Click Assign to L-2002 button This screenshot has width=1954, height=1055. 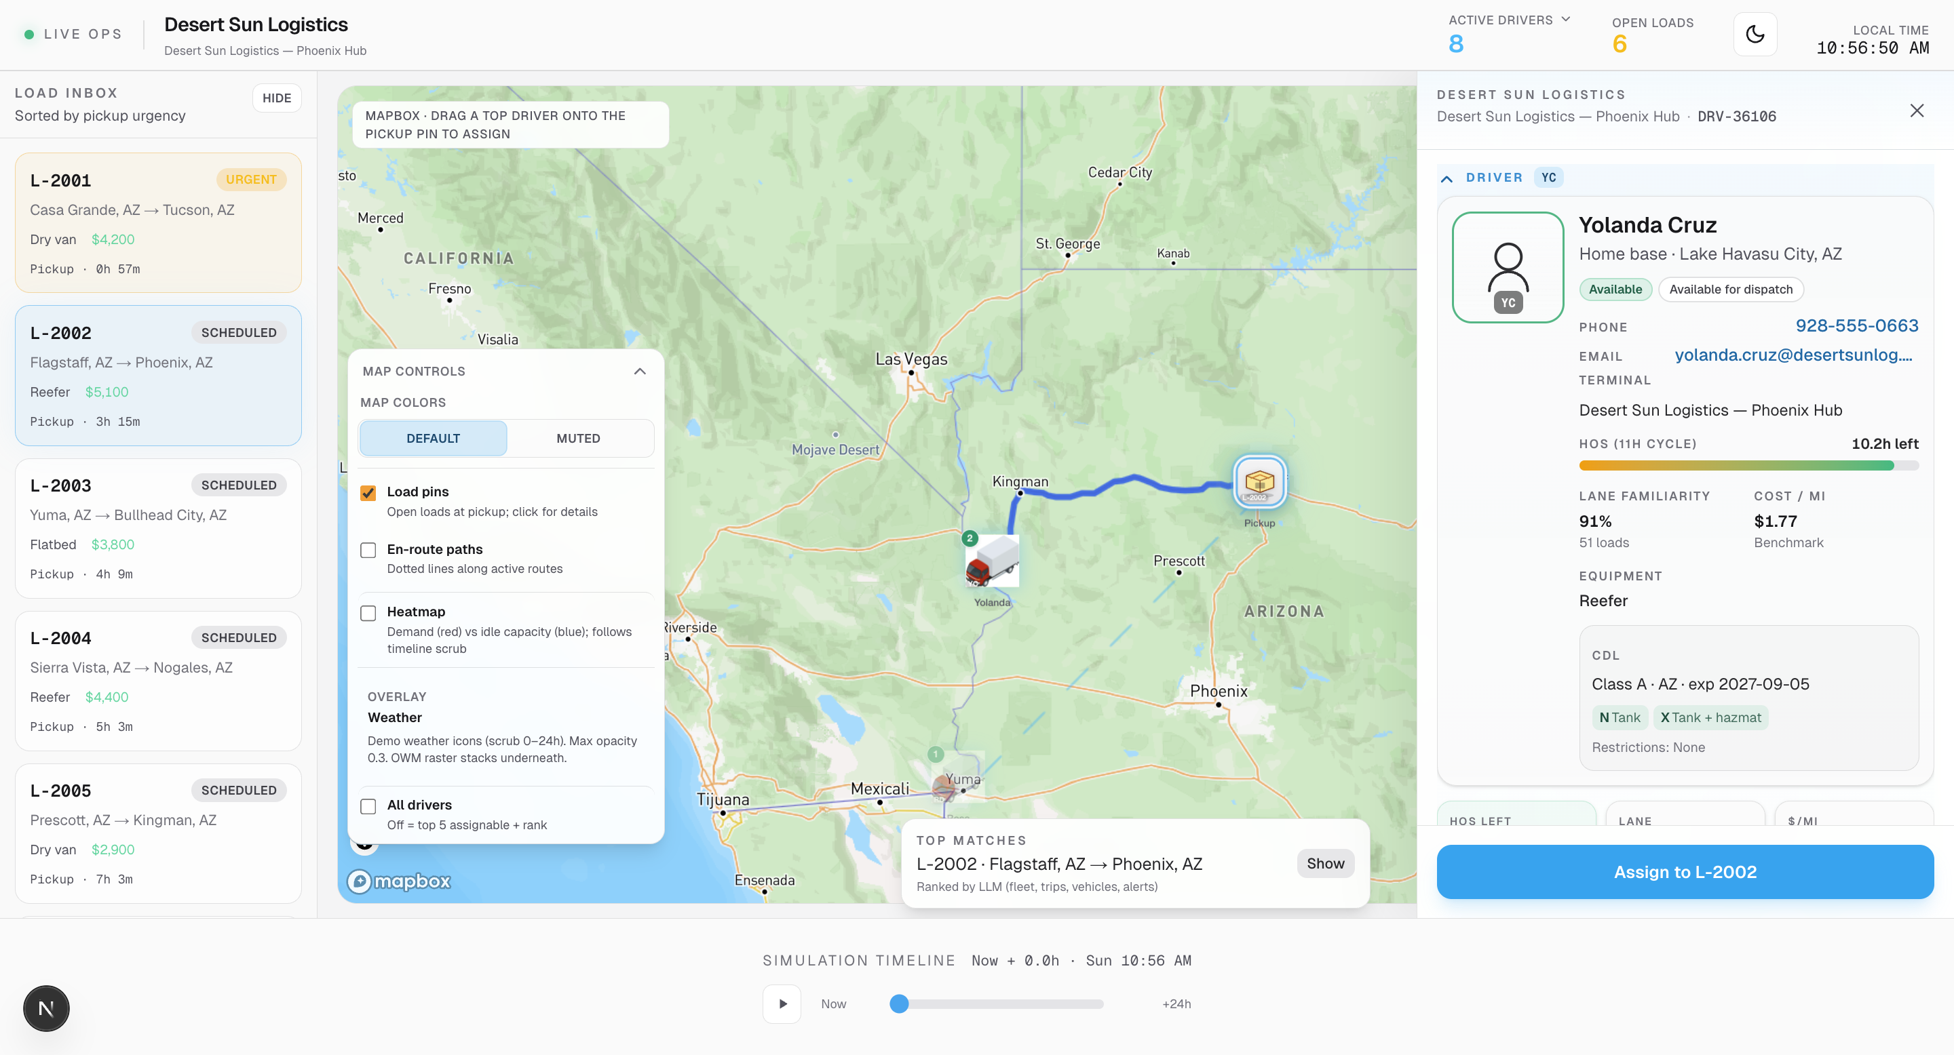pos(1684,871)
